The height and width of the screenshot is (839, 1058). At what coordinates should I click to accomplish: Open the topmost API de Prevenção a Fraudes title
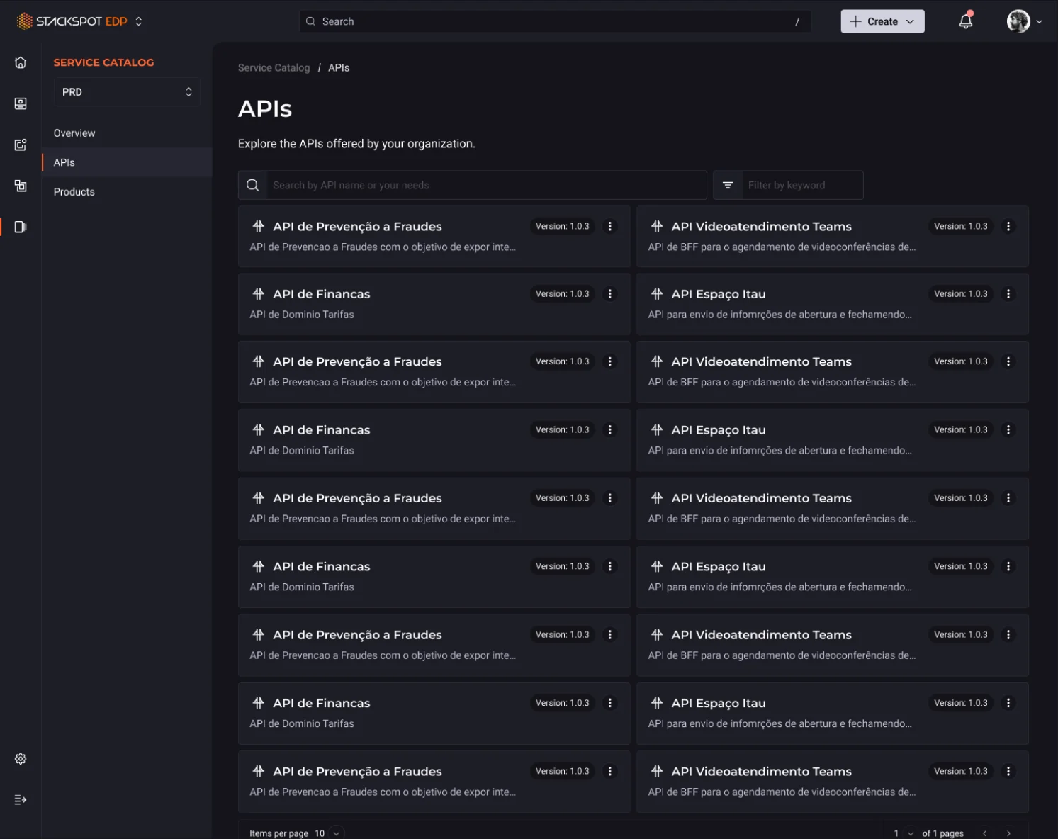click(357, 227)
